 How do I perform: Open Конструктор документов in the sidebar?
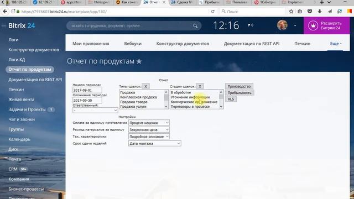coord(34,50)
